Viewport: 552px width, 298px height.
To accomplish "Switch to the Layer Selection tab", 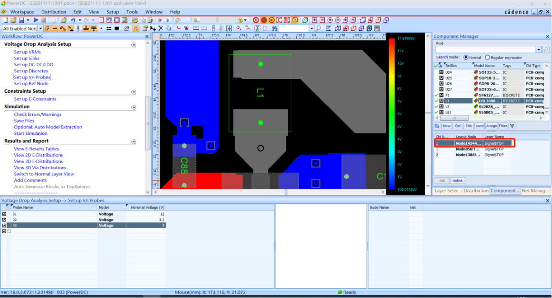I will (448, 191).
